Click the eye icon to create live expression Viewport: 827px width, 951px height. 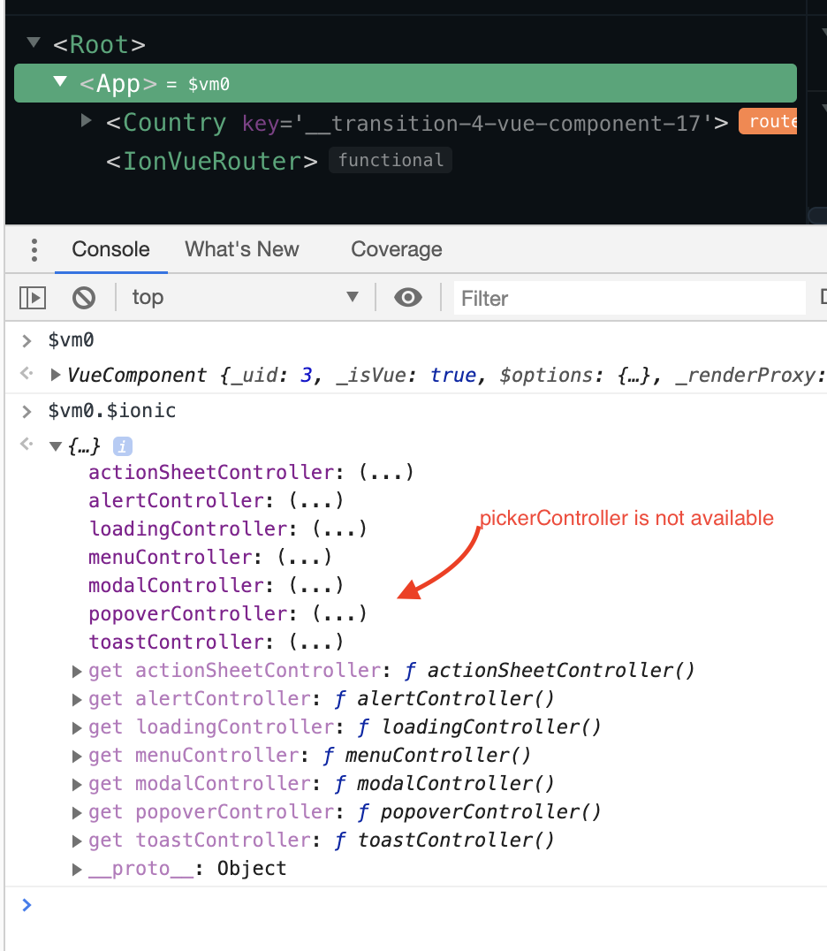click(x=407, y=297)
